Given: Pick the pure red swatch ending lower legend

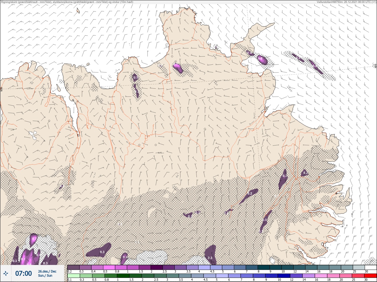Looking at the screenshot, I should [x=371, y=276].
